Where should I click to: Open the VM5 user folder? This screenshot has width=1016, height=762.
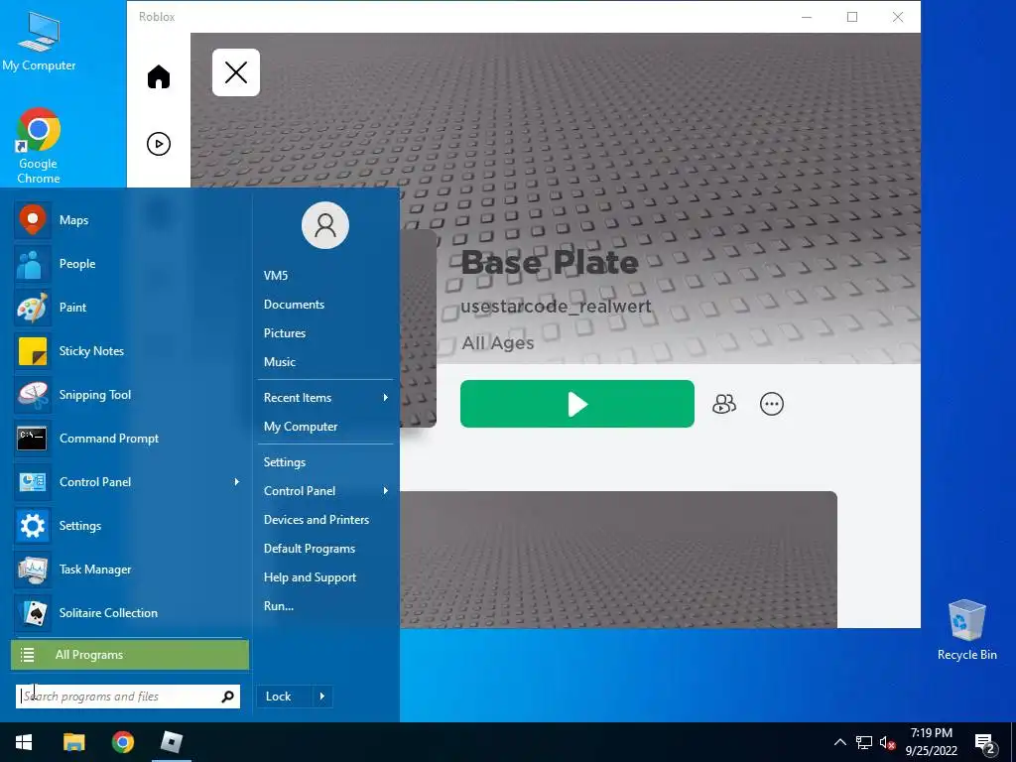[x=276, y=276]
